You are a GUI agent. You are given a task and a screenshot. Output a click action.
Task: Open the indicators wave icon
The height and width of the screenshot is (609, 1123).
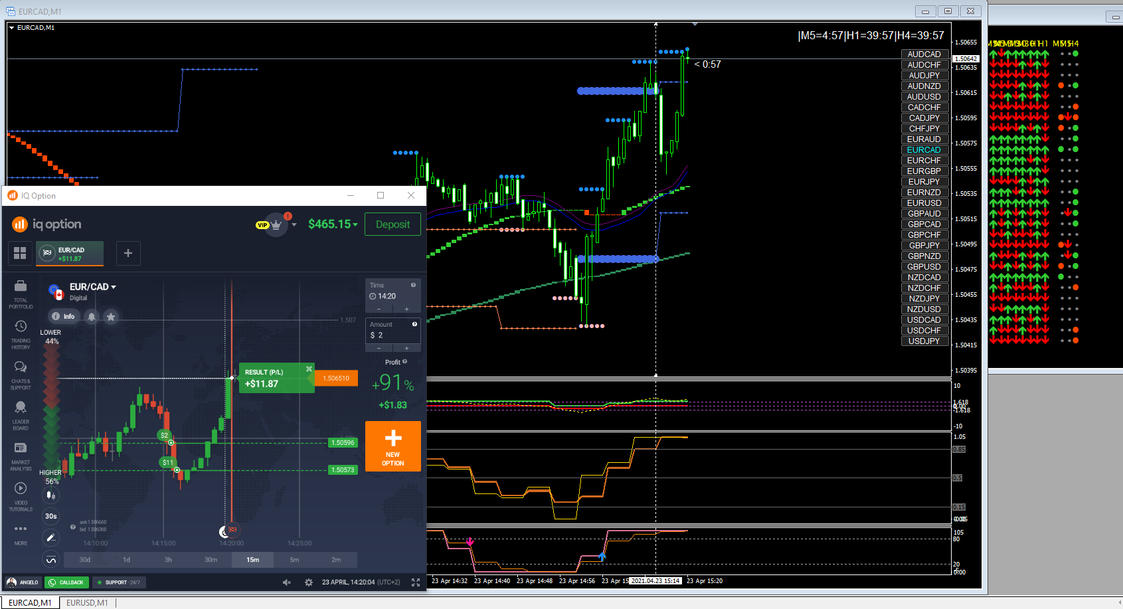point(50,560)
